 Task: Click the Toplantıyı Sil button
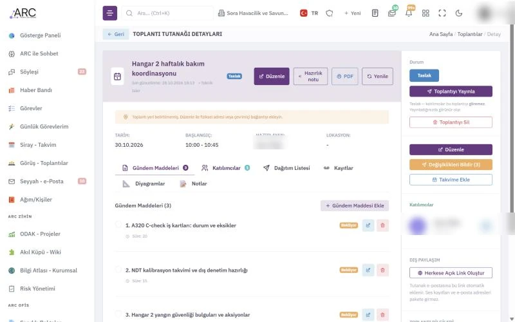point(451,122)
